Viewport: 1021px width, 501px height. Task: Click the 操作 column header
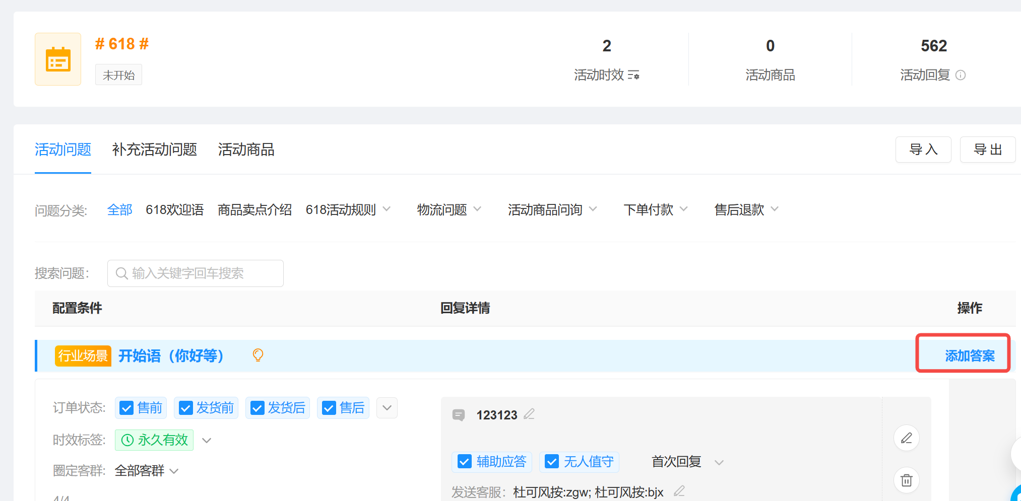[x=970, y=308]
